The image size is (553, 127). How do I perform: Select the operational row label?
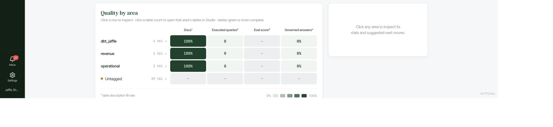click(x=110, y=66)
